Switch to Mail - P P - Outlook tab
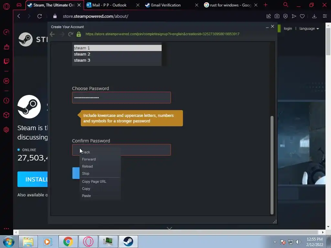331x248 pixels. (110, 5)
